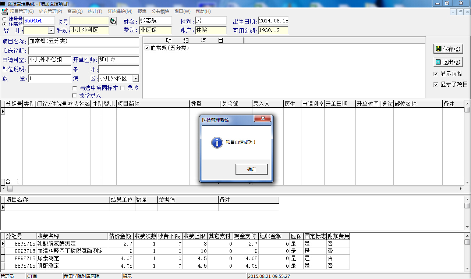Open the 项目管理(G) menu
This screenshot has width=471, height=279.
pos(22,11)
